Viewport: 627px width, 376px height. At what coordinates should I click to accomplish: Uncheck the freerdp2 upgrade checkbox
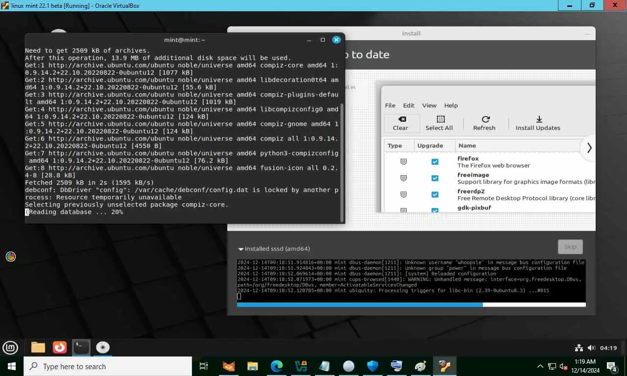click(x=434, y=195)
